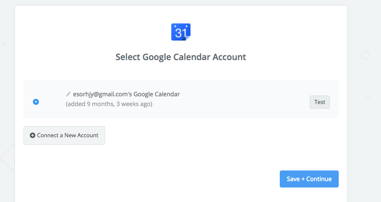The width and height of the screenshot is (381, 202).
Task: Select the esorhjy@gmail.com account radio button
Action: [x=36, y=102]
